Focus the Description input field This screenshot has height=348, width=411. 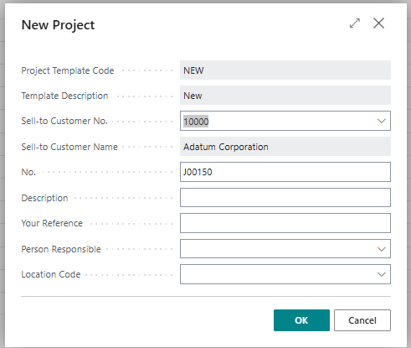pyautogui.click(x=285, y=198)
